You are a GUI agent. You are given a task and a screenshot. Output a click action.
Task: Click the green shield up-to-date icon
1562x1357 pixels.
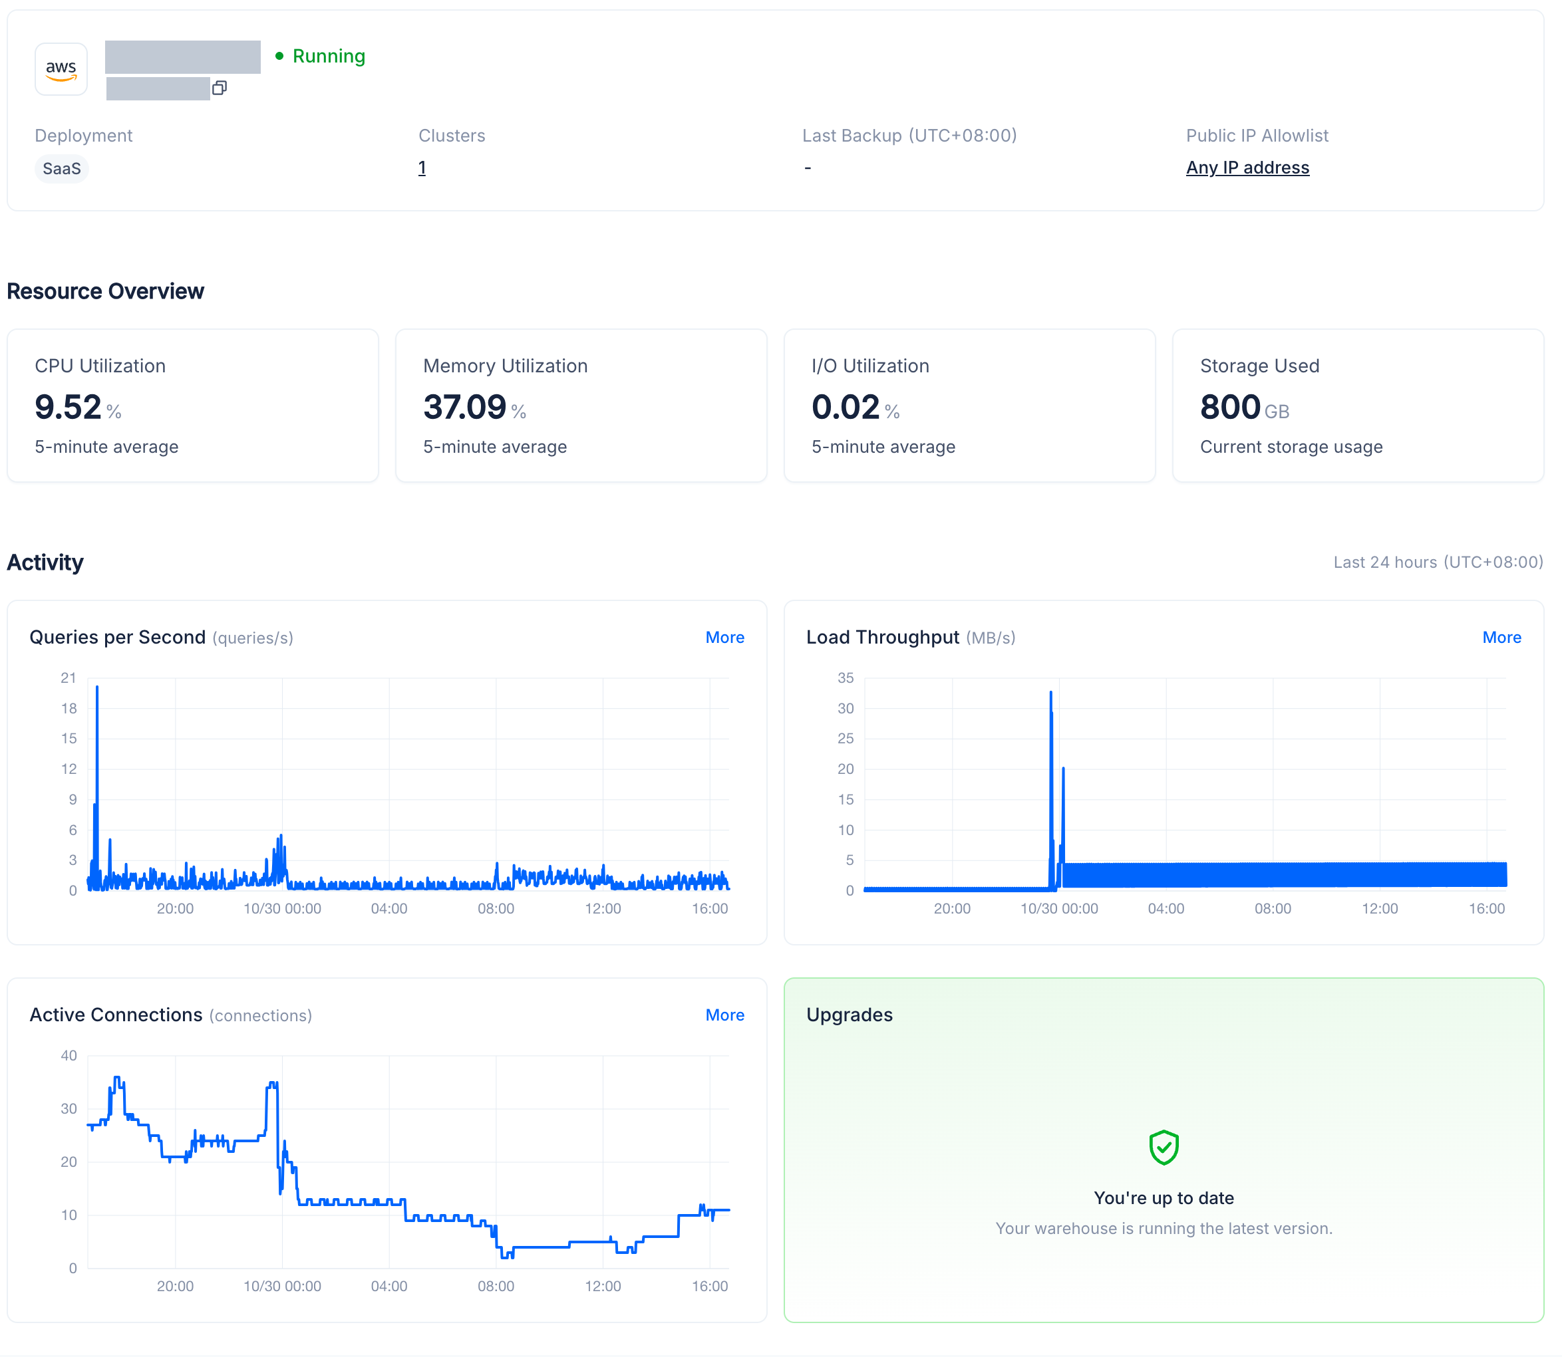coord(1164,1148)
